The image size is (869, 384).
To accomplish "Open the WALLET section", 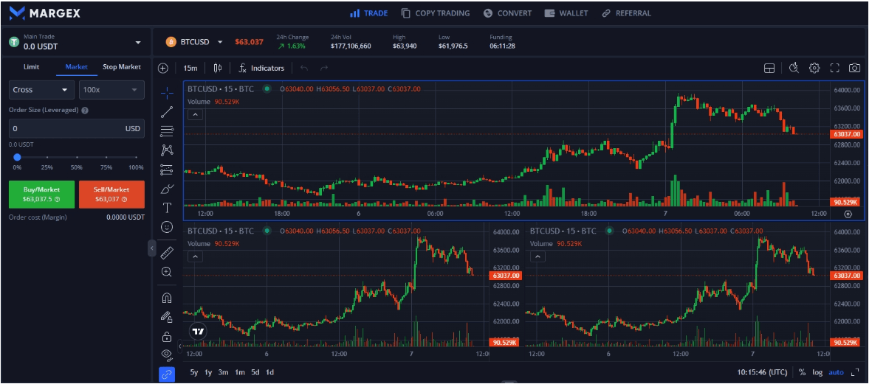I will point(566,13).
